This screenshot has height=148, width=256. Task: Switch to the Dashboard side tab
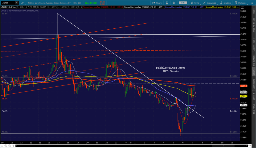pyautogui.click(x=254, y=84)
